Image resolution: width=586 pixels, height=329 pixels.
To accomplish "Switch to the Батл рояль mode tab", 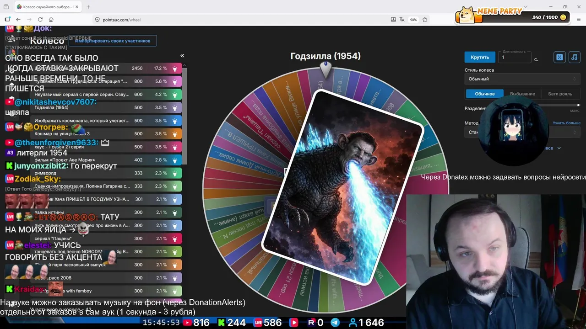I will (560, 94).
